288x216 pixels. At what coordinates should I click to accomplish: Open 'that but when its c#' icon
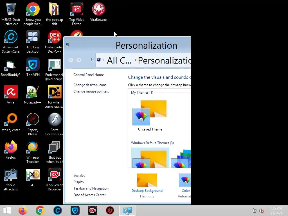(55, 152)
